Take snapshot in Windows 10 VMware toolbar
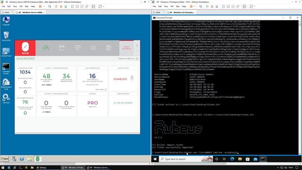This screenshot has height=170, width=302. click(x=207, y=6)
